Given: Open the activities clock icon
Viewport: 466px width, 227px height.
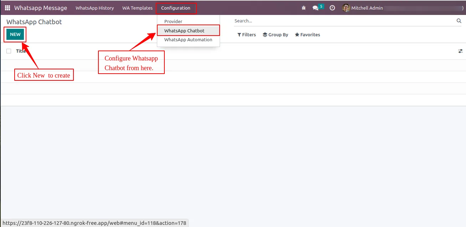Looking at the screenshot, I should point(332,8).
